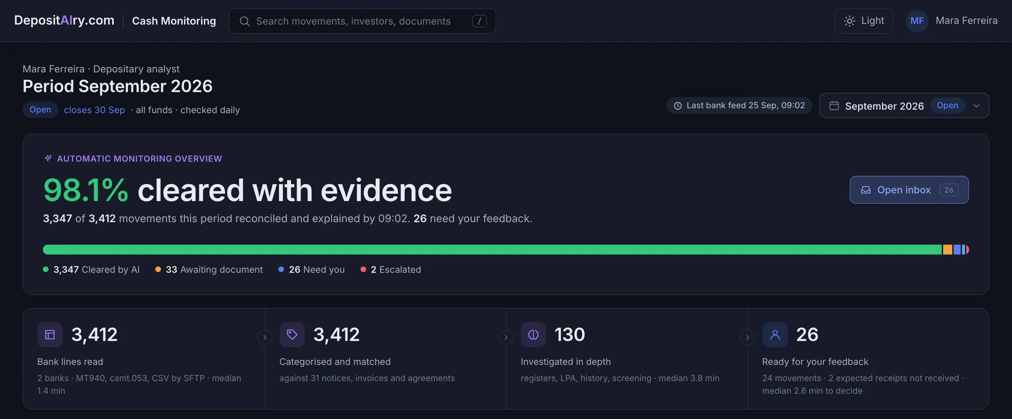This screenshot has width=1012, height=419.
Task: Click the person icon for Ready for your feedback
Action: (x=775, y=334)
